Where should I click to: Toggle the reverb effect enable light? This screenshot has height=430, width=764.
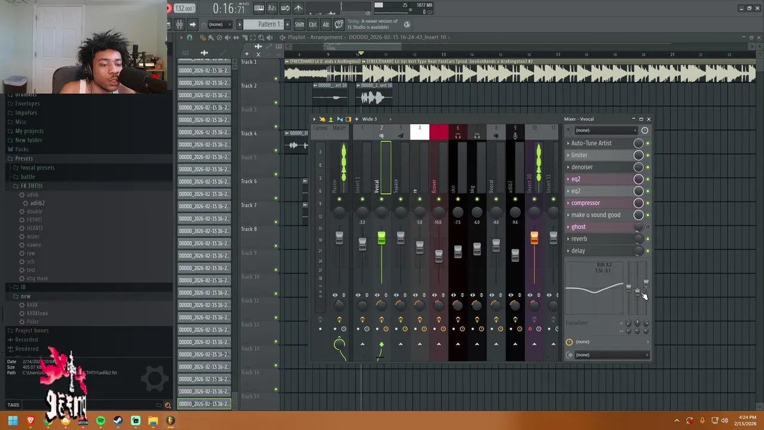(648, 239)
